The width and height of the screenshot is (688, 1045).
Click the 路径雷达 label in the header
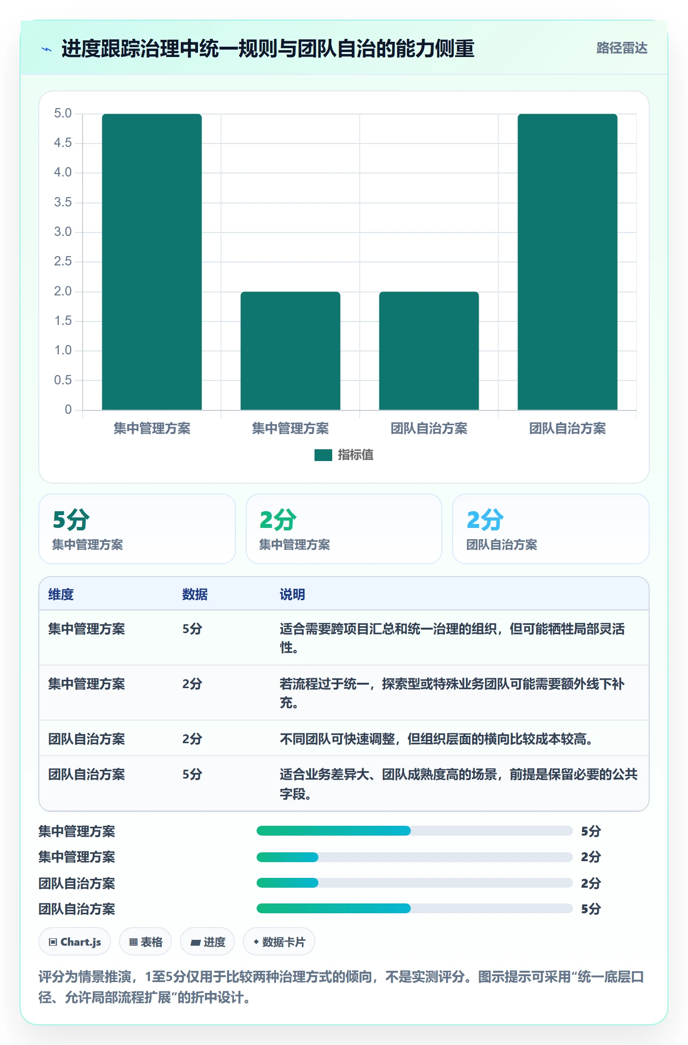622,48
